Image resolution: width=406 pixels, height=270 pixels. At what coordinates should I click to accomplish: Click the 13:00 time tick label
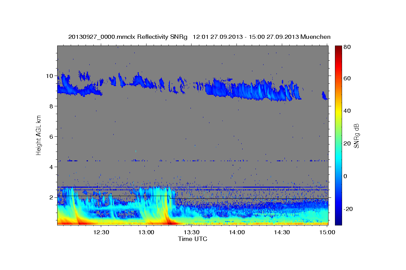coord(146,232)
